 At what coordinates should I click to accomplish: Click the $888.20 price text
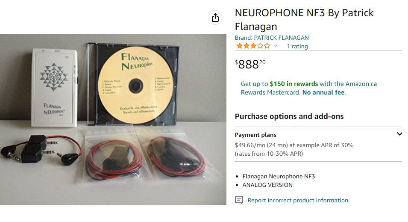[x=250, y=64]
